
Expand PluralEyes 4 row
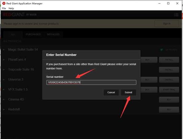point(4,60)
